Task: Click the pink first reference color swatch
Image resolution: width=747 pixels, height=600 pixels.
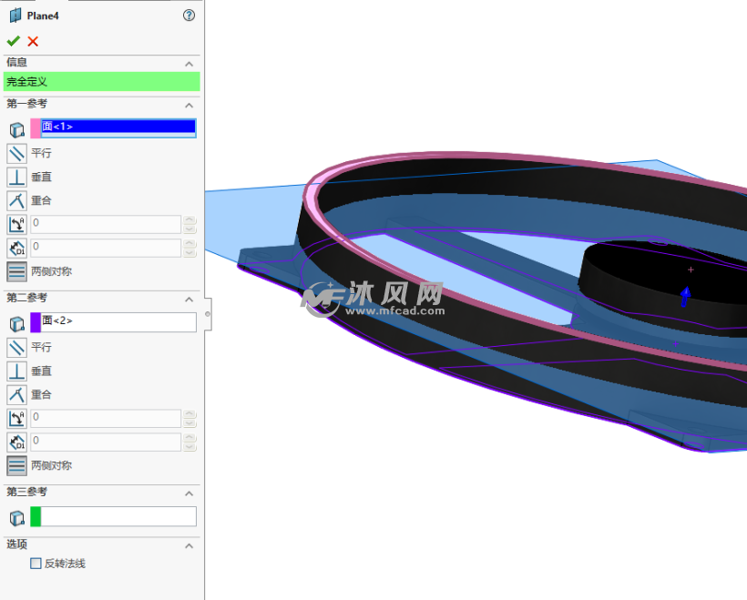Action: point(36,128)
